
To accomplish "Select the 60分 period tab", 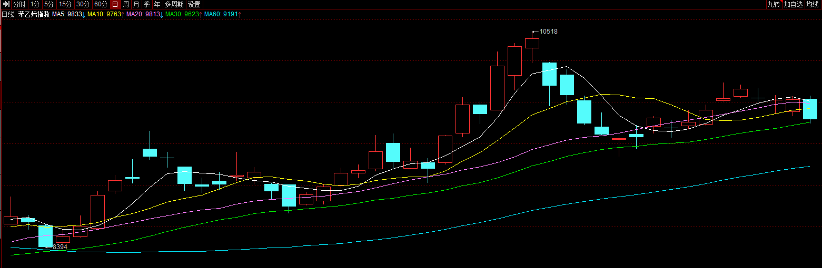I will pyautogui.click(x=101, y=4).
